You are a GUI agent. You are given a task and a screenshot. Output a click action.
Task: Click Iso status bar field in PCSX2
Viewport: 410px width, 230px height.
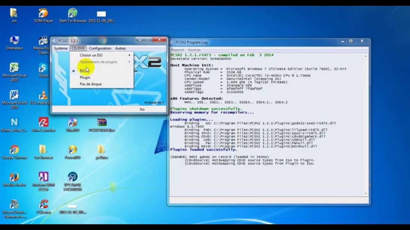pos(142,109)
